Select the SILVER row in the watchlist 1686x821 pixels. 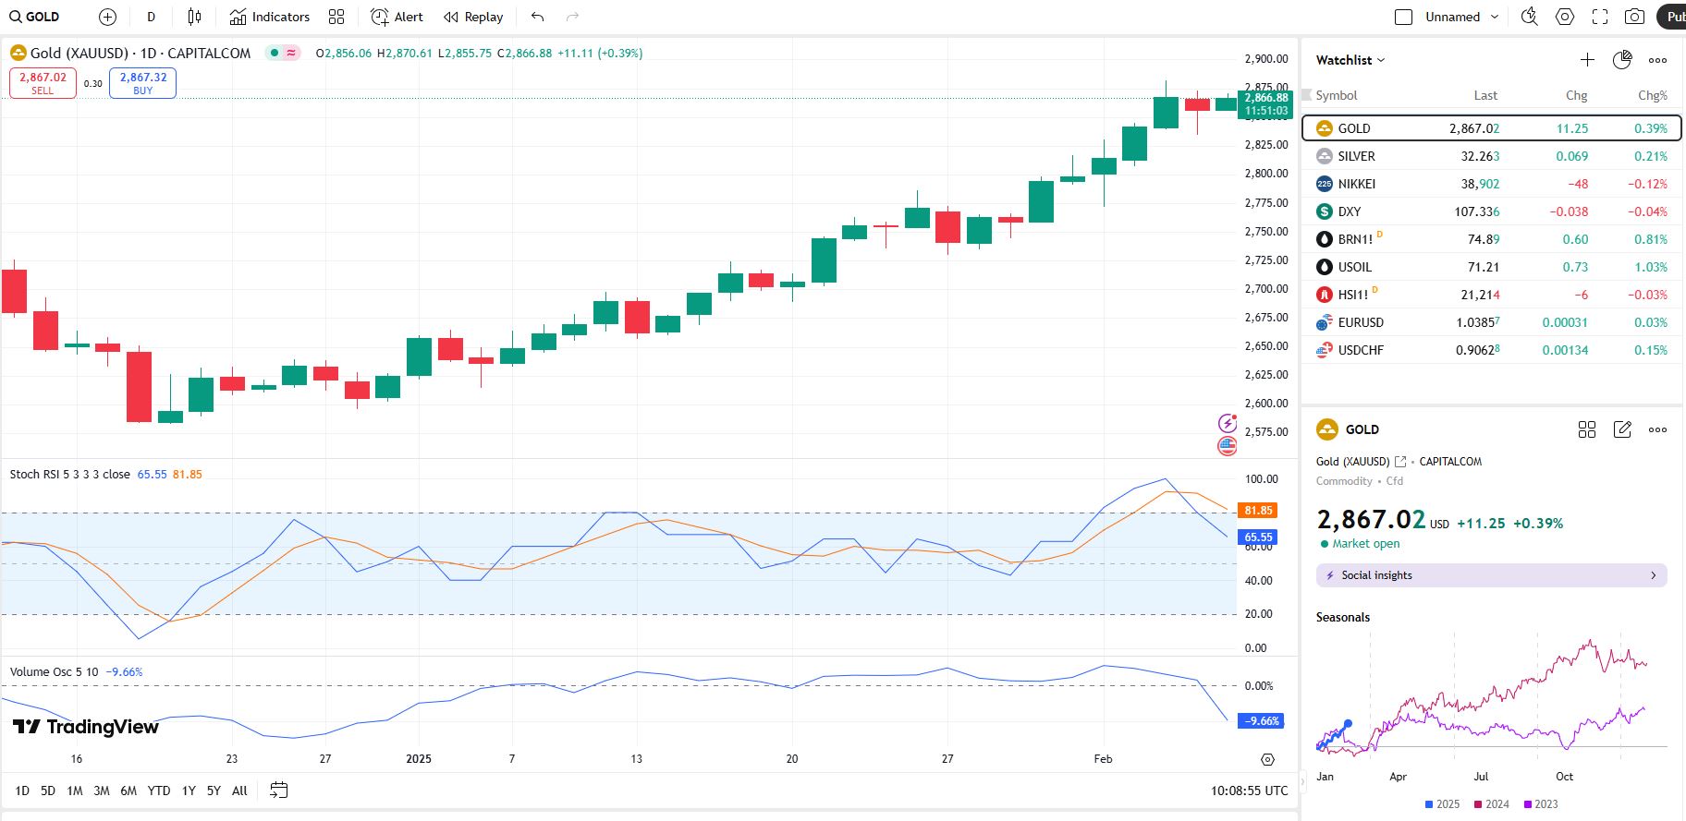pyautogui.click(x=1491, y=156)
